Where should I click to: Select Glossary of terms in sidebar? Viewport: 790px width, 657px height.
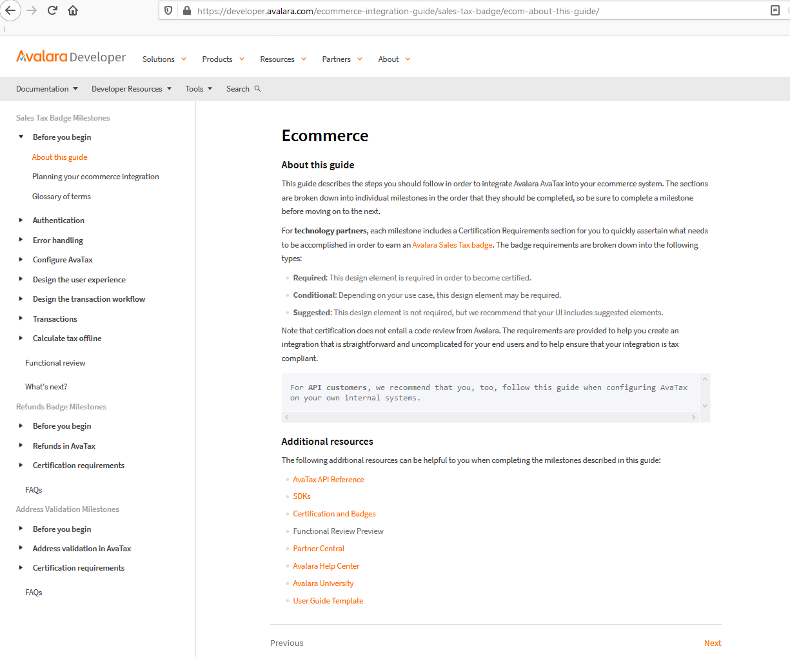pos(61,197)
